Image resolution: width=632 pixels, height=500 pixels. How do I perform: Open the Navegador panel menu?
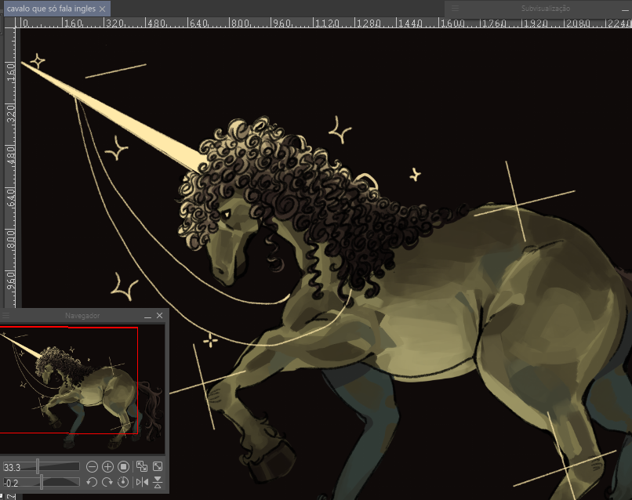[x=5, y=316]
